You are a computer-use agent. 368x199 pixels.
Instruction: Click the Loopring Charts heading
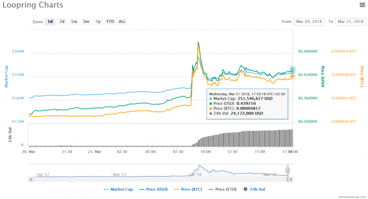(x=33, y=5)
